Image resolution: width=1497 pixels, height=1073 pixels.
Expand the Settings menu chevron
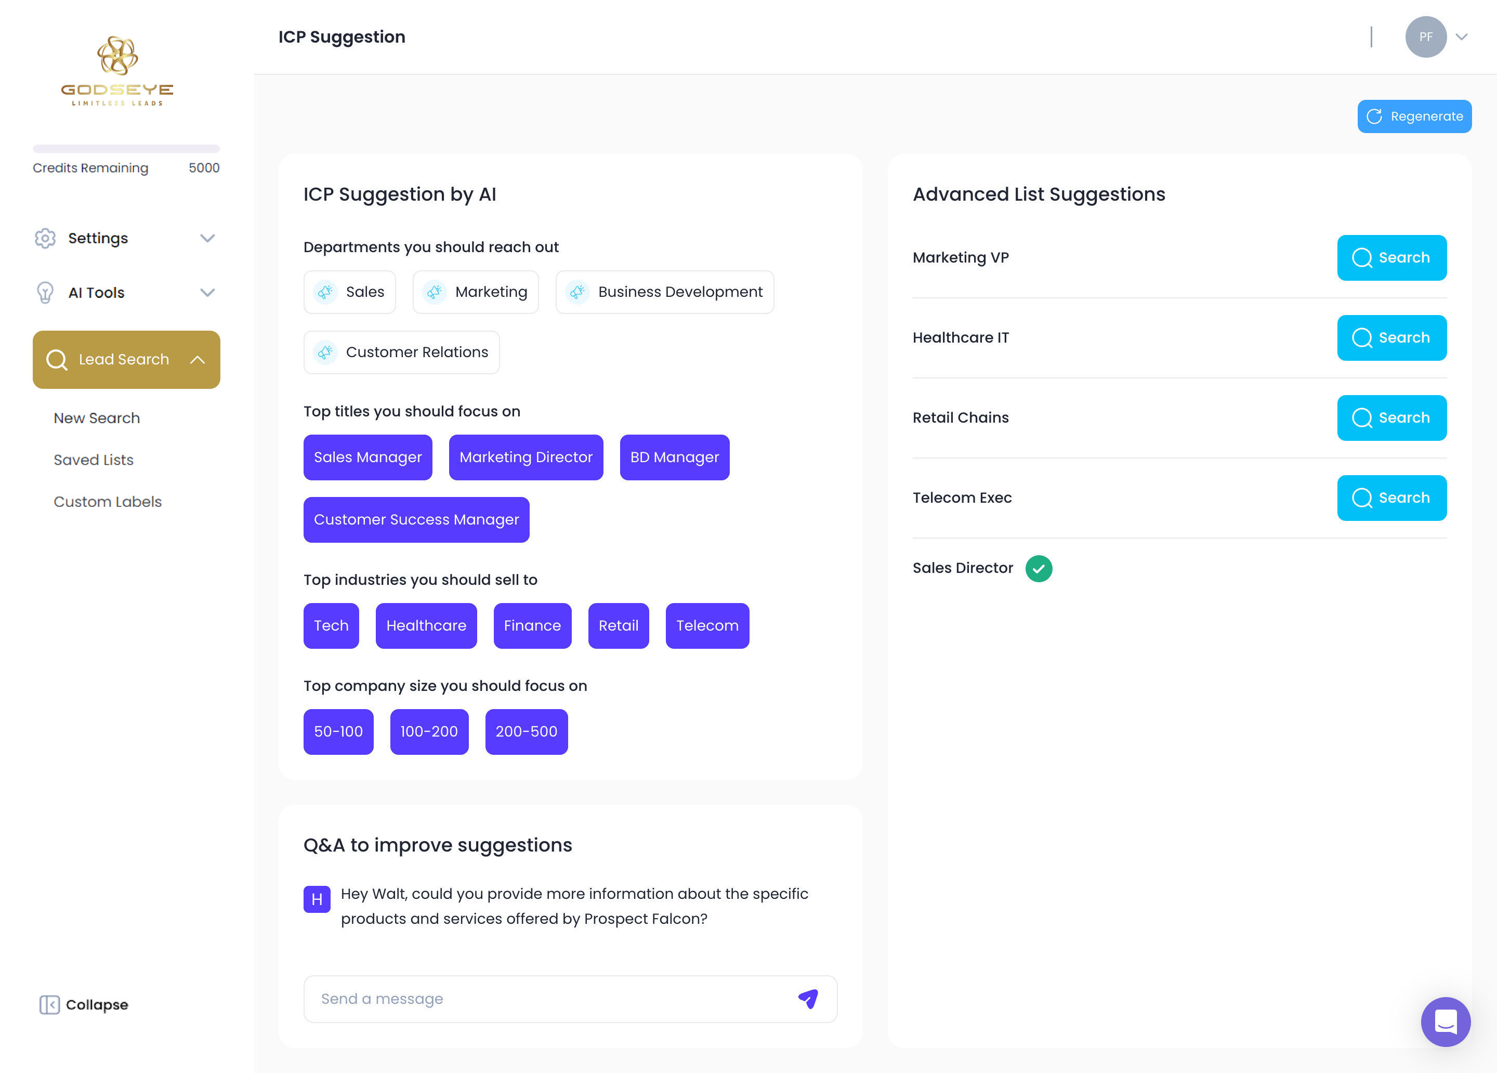(207, 239)
